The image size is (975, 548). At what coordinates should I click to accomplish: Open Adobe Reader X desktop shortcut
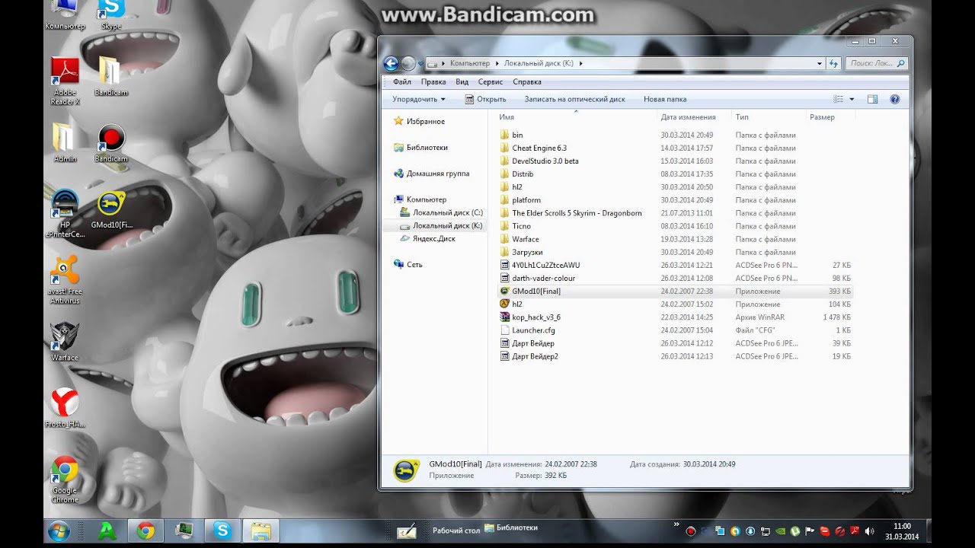(x=66, y=81)
